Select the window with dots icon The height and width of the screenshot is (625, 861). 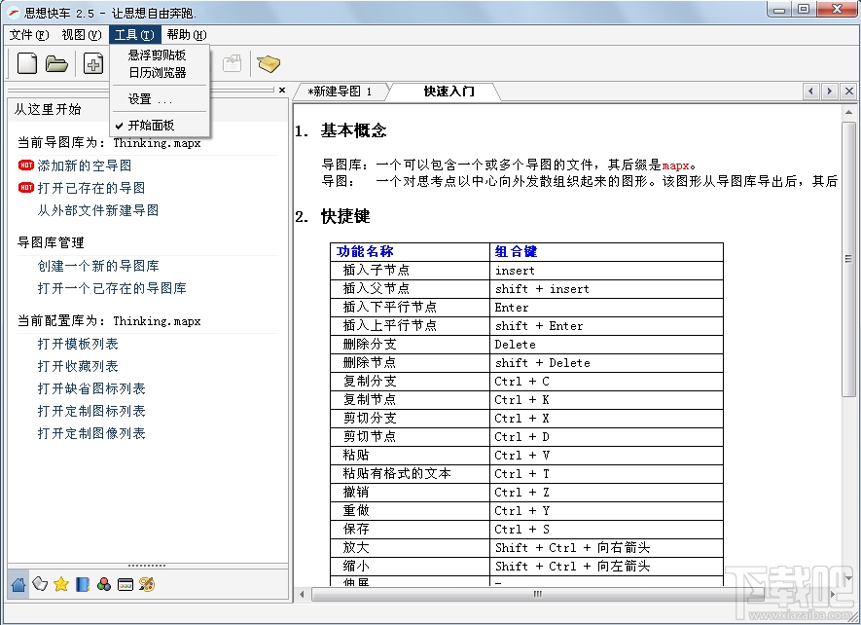point(126,585)
